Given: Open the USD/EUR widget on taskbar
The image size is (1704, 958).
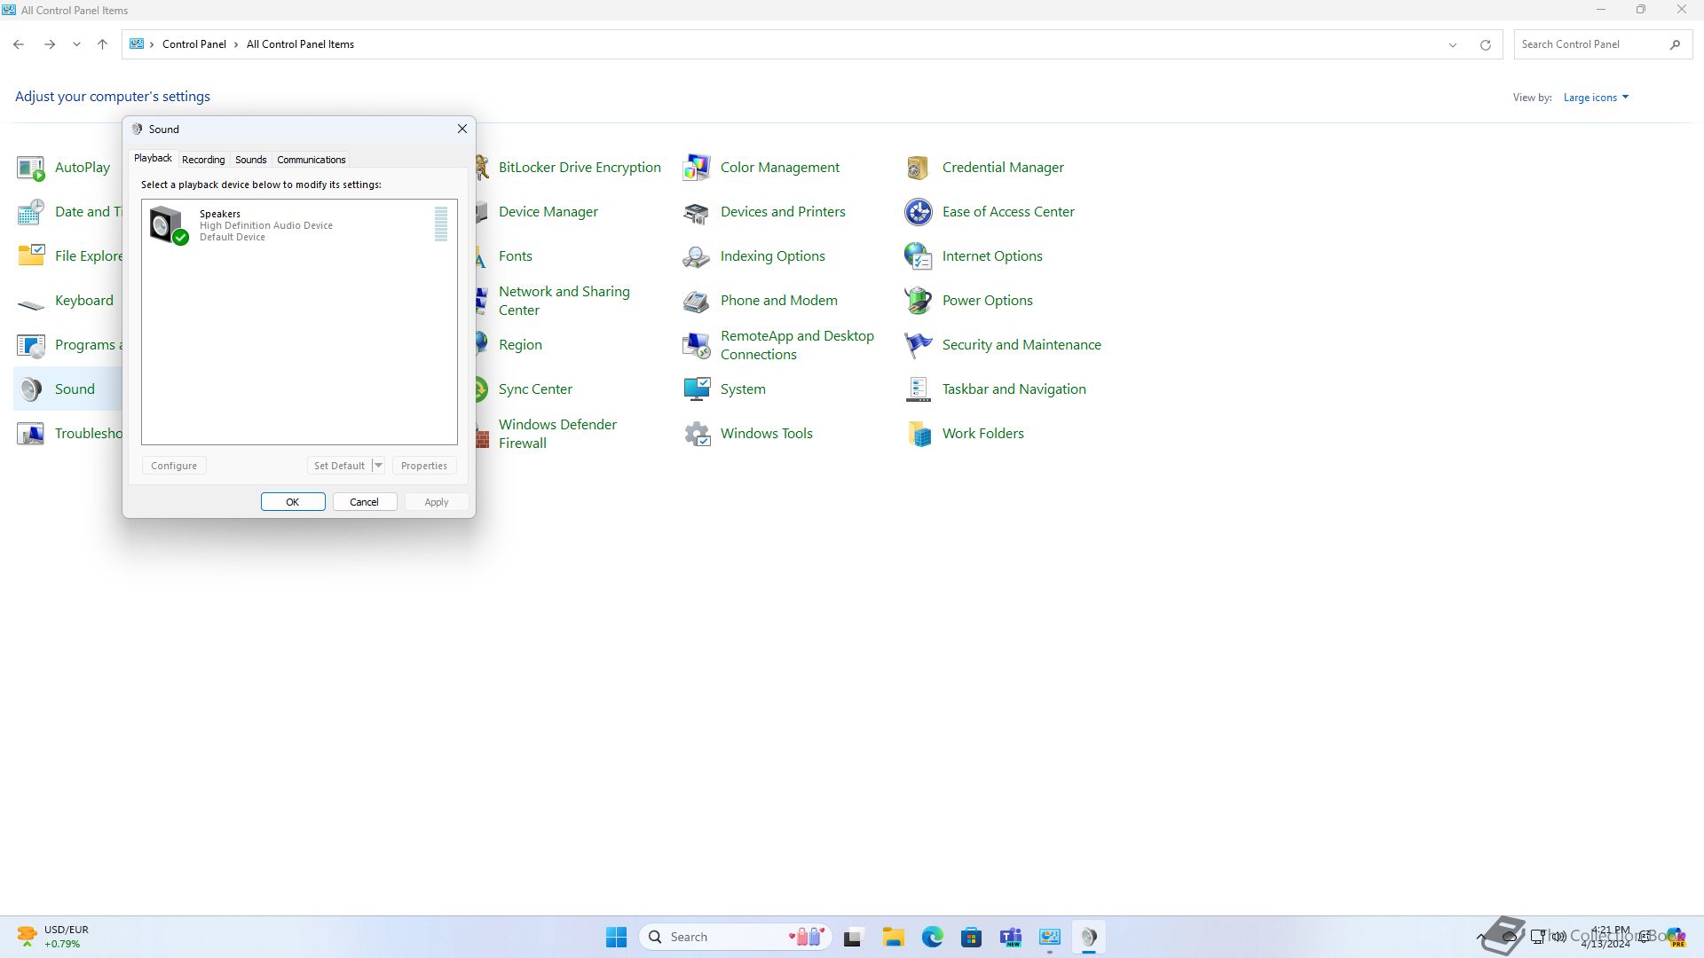Looking at the screenshot, I should point(53,937).
